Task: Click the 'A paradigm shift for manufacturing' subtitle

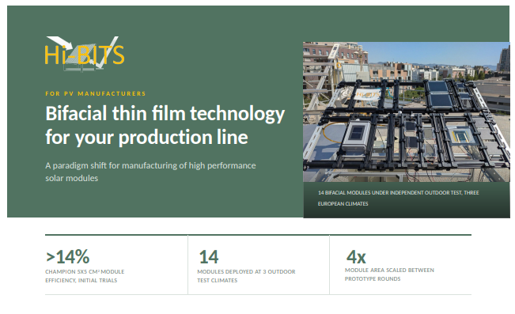Action: click(x=150, y=165)
